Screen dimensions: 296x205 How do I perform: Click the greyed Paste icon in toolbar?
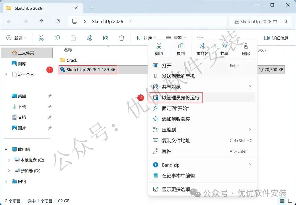[73, 38]
